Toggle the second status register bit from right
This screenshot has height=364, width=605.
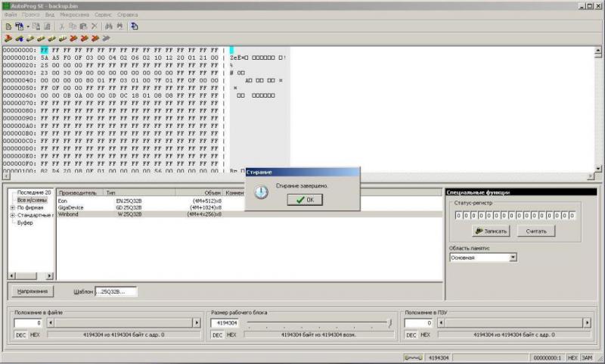coord(564,216)
